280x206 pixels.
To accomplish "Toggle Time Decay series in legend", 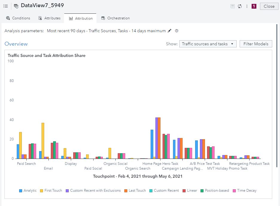I will [244, 190].
